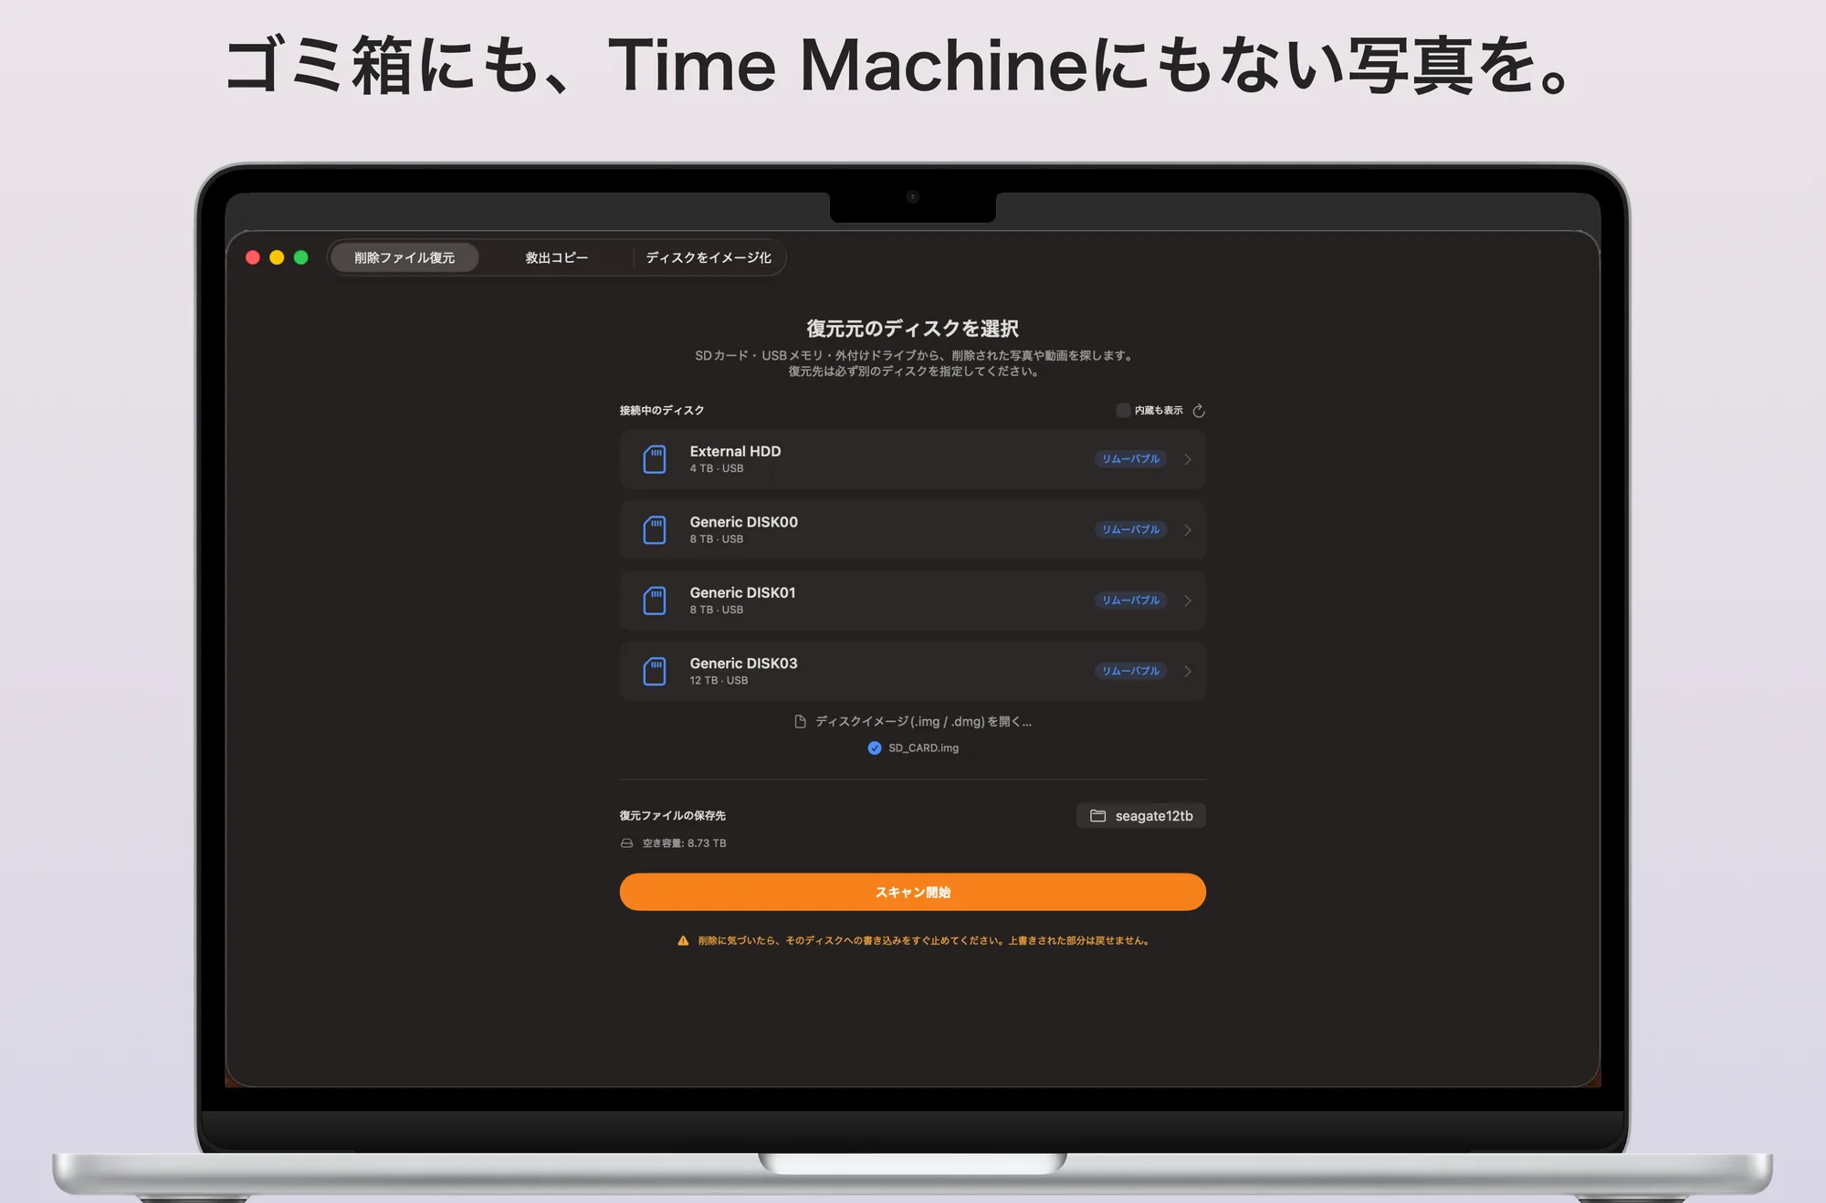
Task: Click the Generic DISK03 disk icon
Action: 655,671
